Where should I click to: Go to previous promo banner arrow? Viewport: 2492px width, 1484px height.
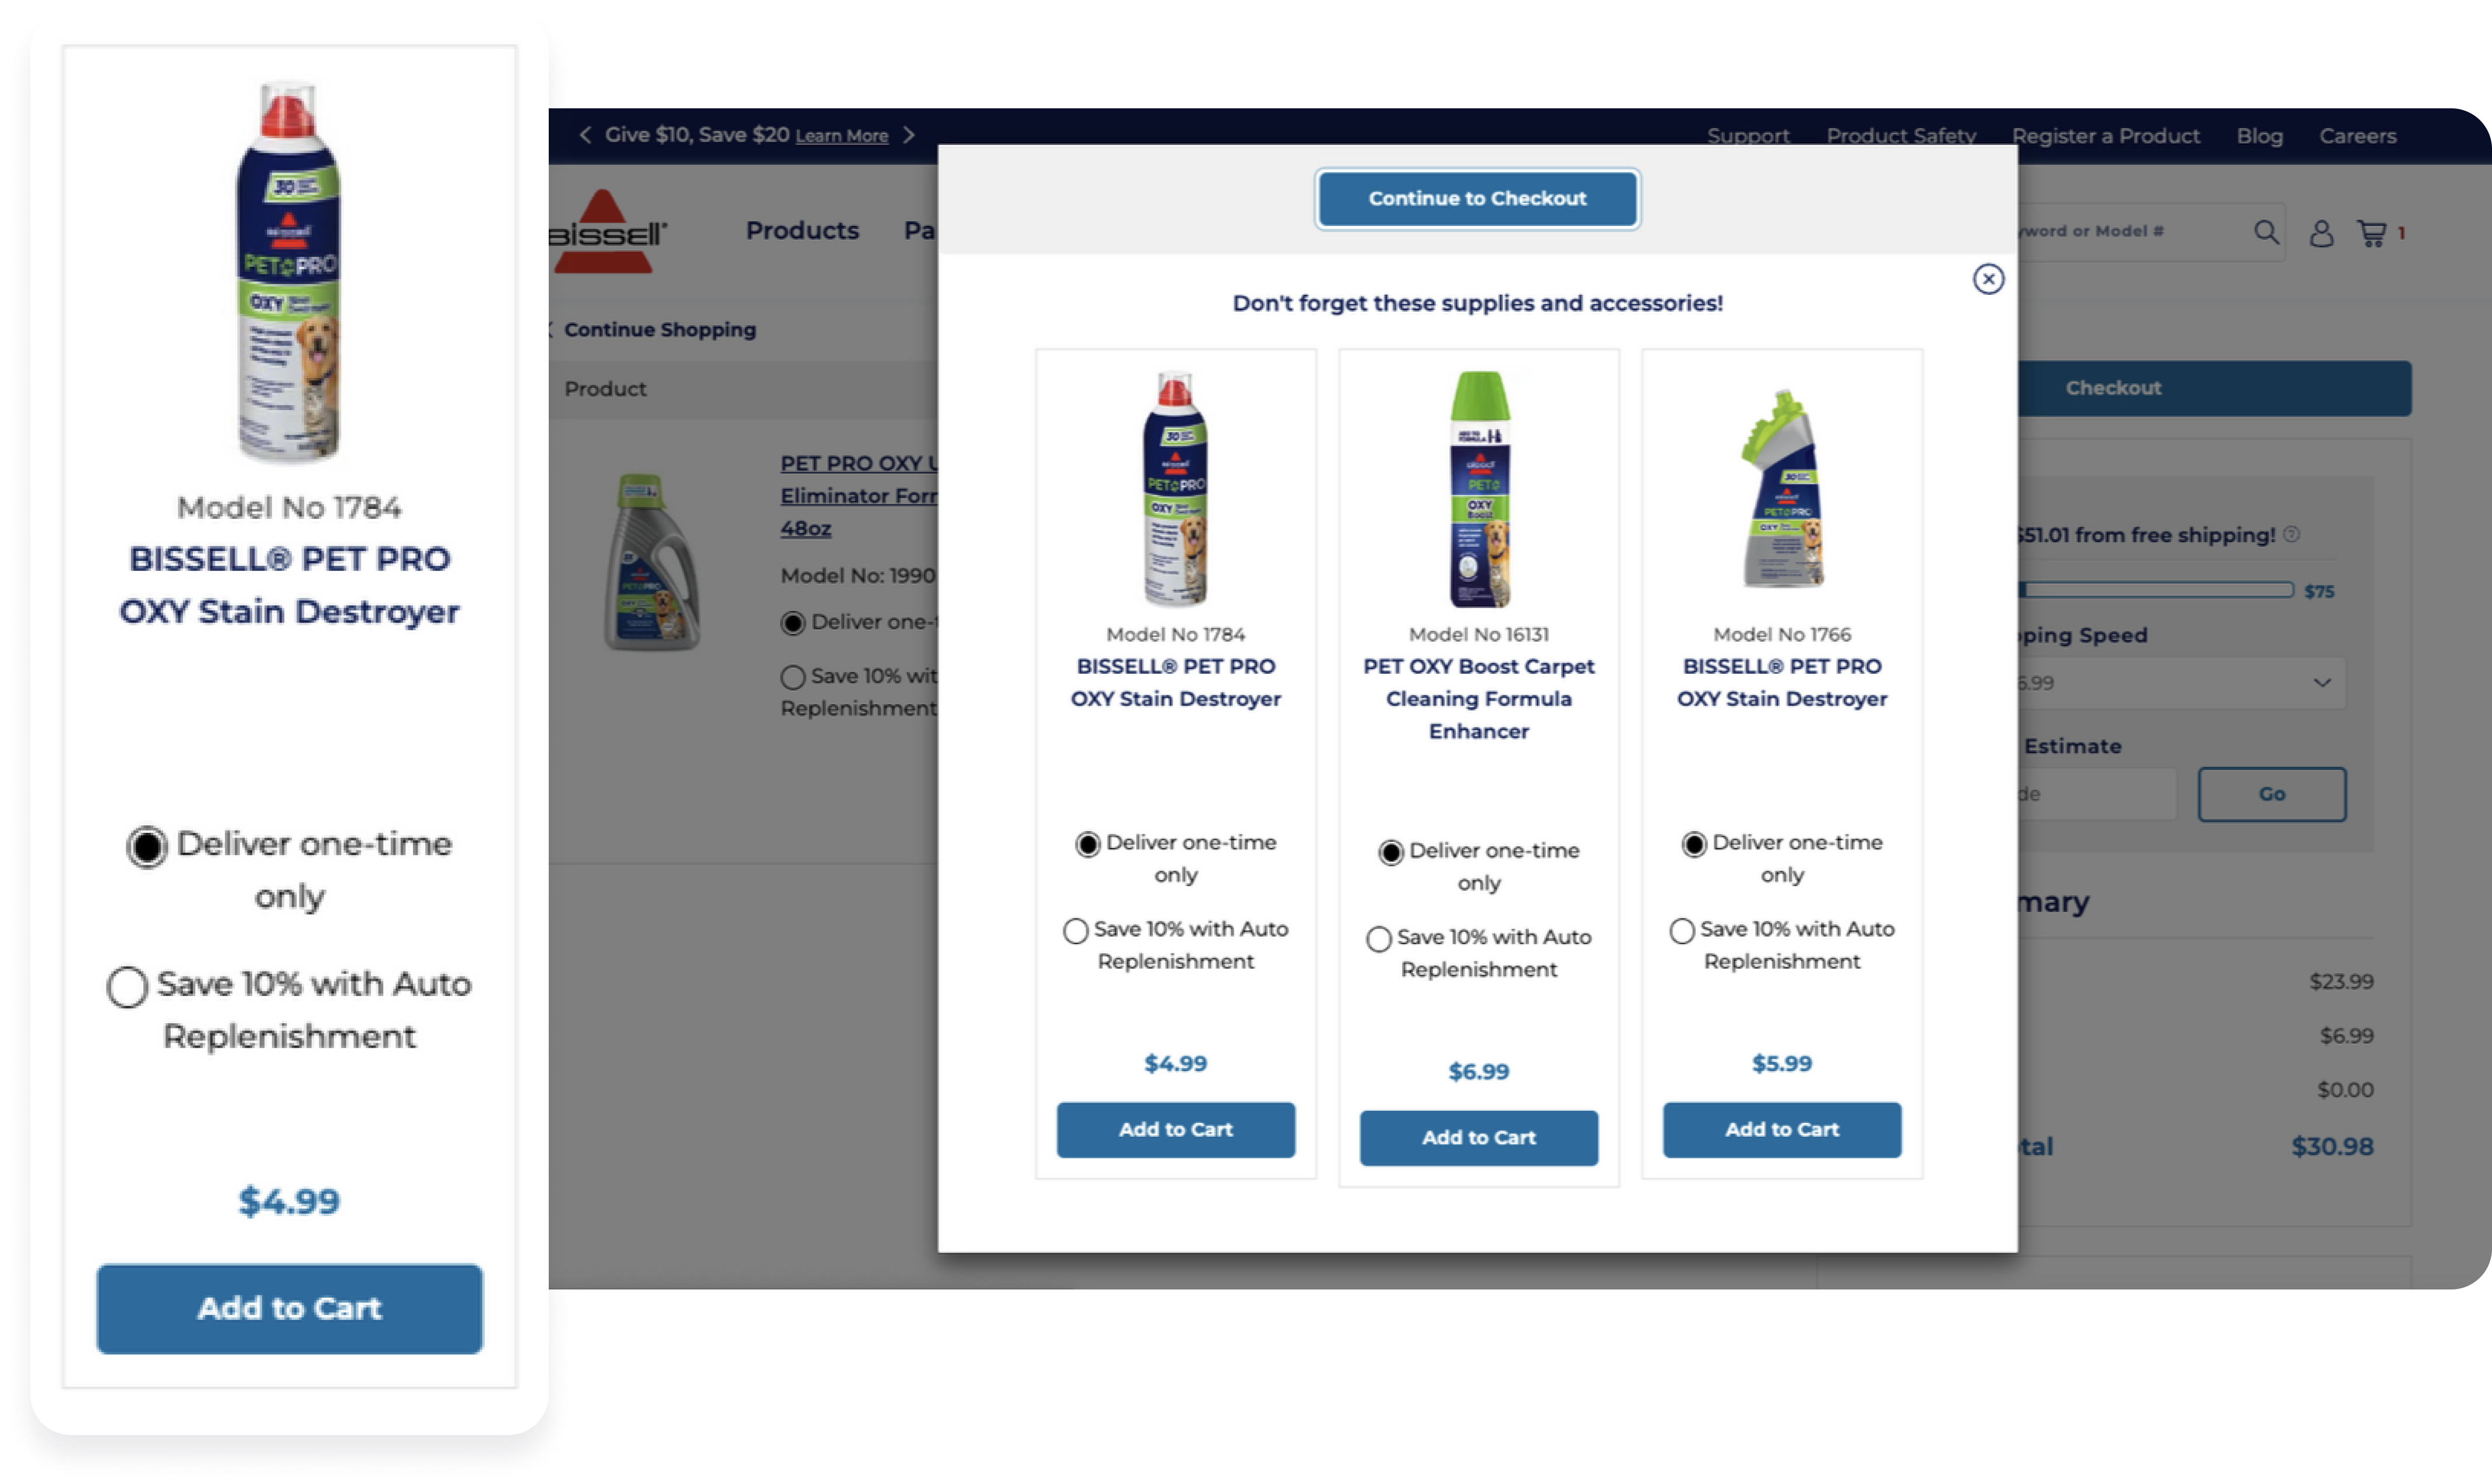[585, 135]
